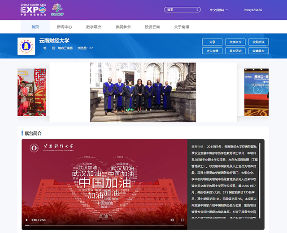Screen dimensions: 287x233
Task: Enter fullscreen video mode
Action: (x=182, y=220)
